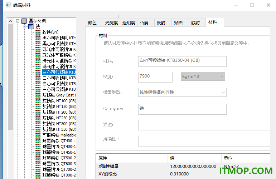Select 球墨铸铁 QT700-2 in the tree

point(59,169)
